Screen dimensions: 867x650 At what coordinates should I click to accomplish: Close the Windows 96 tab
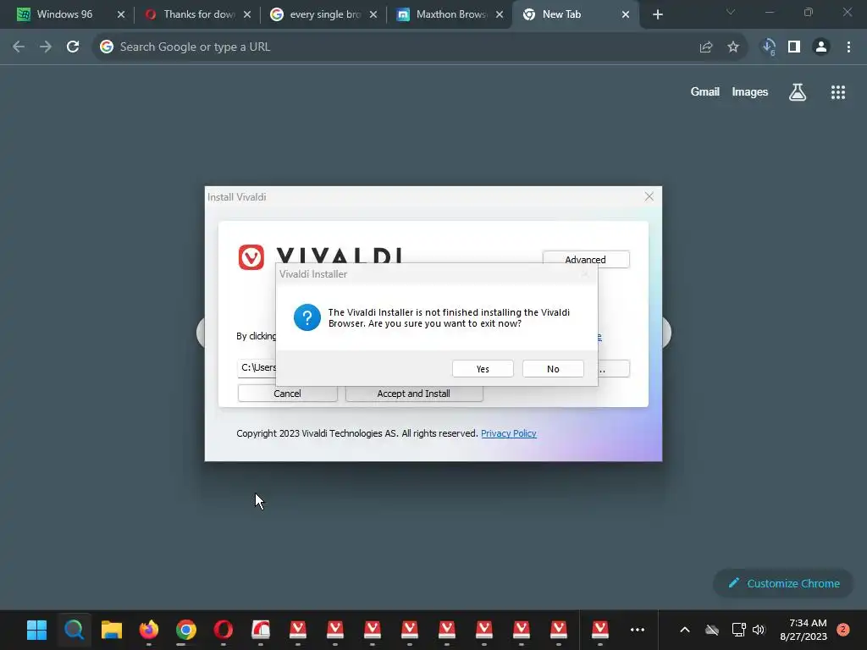pos(121,14)
